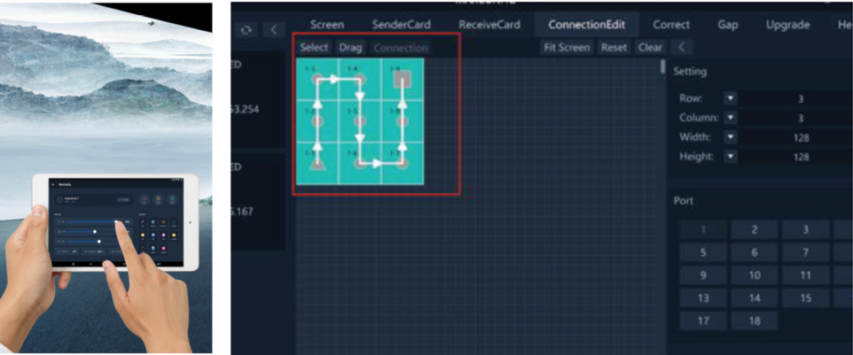Viewport: 853px width, 355px height.
Task: Go to the Correct tab
Action: click(x=671, y=25)
